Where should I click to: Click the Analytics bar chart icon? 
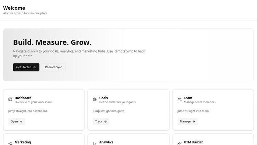pos(95,143)
